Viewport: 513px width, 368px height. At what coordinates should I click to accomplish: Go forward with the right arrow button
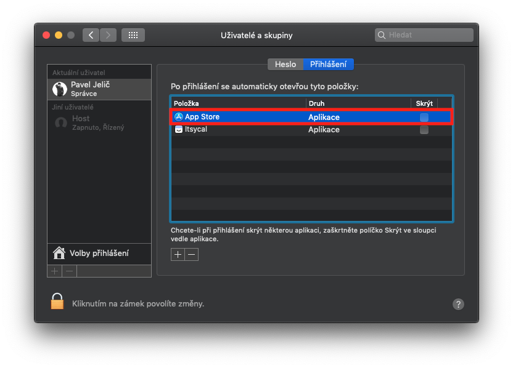pos(108,35)
